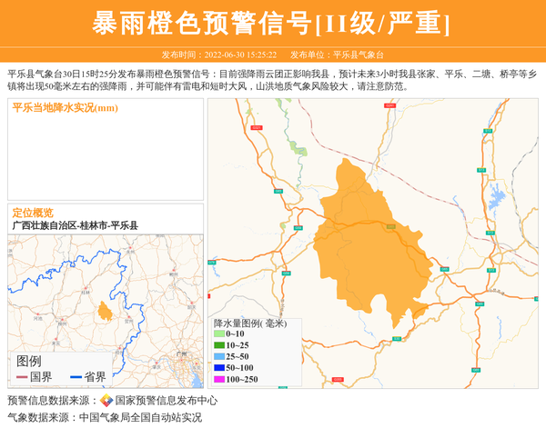Select the dark green 10~25 rainfall swatch
The height and width of the screenshot is (428, 546).
[x=218, y=345]
